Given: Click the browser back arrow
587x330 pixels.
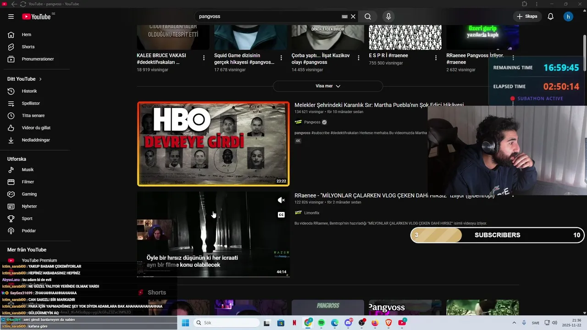Looking at the screenshot, I should click(14, 4).
